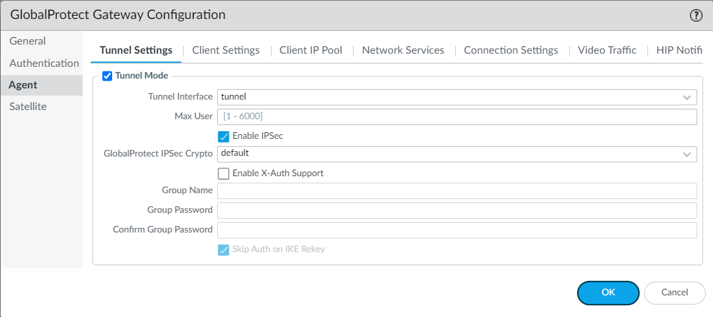
Task: Toggle Skip Auth on IKE Rekey
Action: pos(224,250)
